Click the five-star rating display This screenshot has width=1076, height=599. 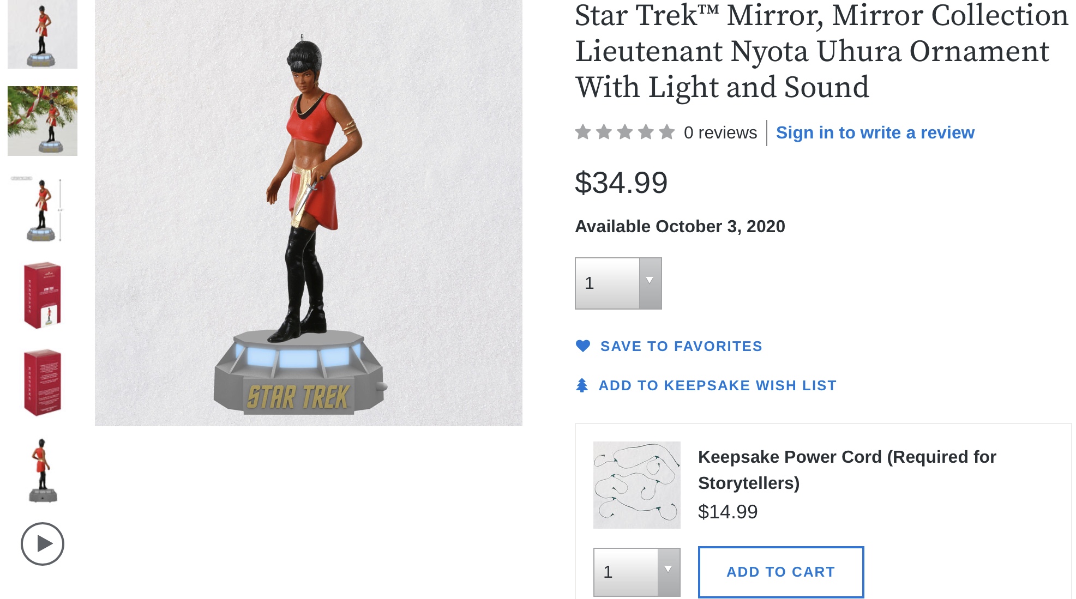point(624,132)
